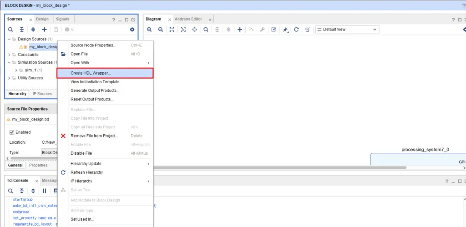
Task: Select View Instantiation Template
Action: tap(105, 82)
